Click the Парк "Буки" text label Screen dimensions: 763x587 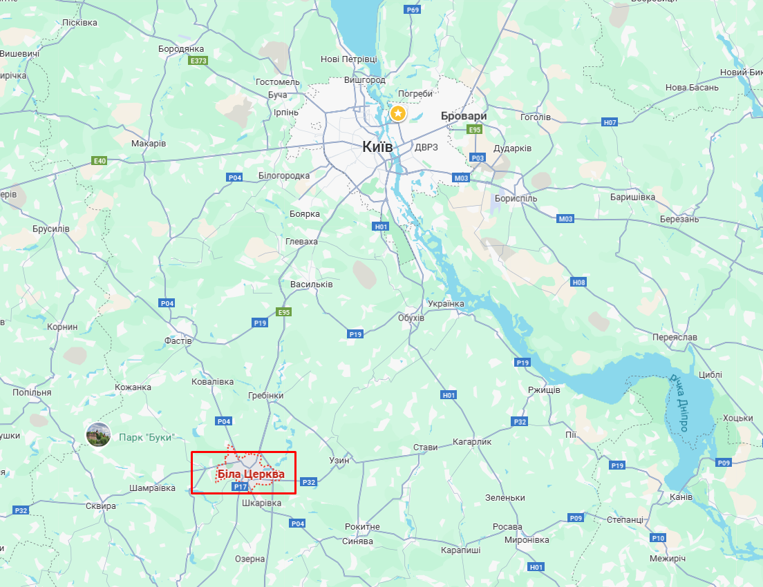[146, 437]
